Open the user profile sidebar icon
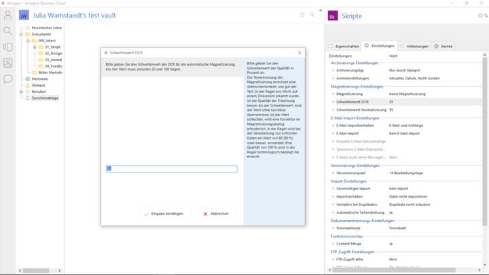The width and height of the screenshot is (489, 275). (7, 15)
